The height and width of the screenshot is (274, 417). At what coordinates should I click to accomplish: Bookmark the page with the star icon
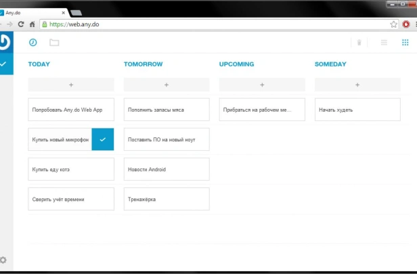click(x=393, y=24)
